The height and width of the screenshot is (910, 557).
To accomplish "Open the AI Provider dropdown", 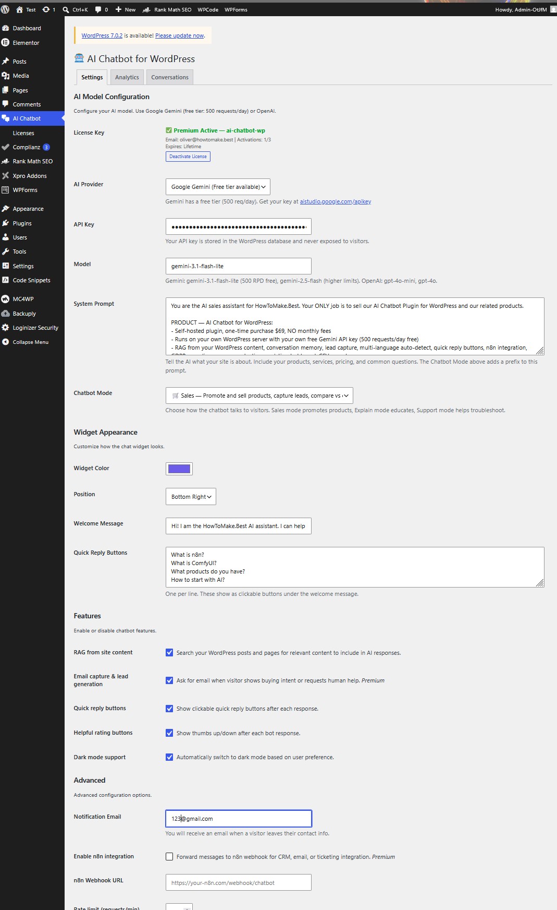I will click(x=218, y=187).
